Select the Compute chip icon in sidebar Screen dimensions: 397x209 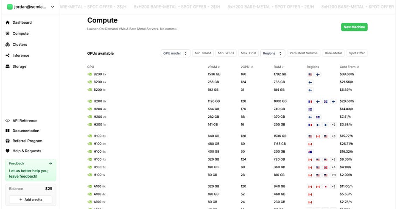coord(8,33)
